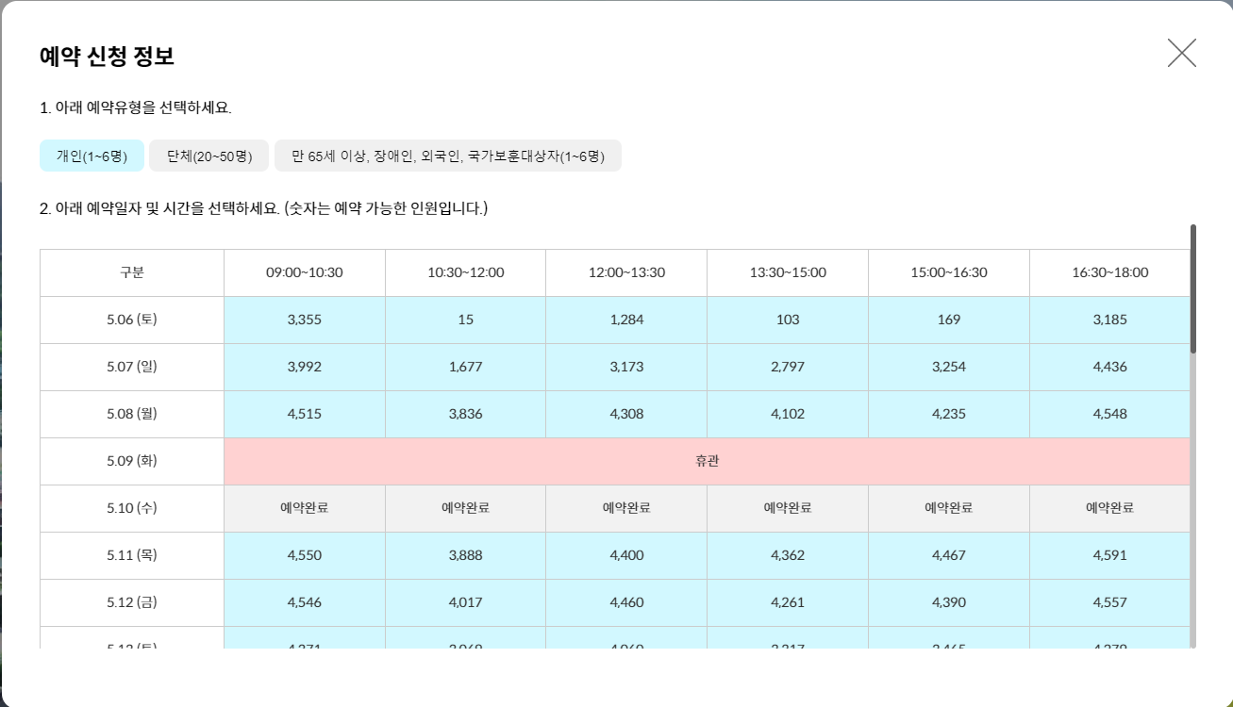This screenshot has height=707, width=1233.
Task: Select the 15:00~16:30 slot showing 169 seats
Action: click(x=948, y=319)
